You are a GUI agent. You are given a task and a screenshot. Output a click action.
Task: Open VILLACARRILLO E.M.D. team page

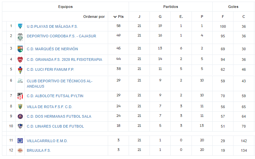[x=47, y=141]
